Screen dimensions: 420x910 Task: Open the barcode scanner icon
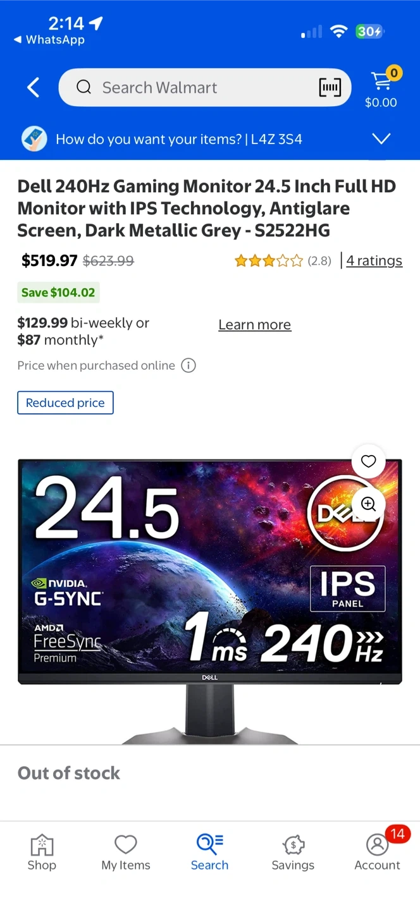point(330,87)
